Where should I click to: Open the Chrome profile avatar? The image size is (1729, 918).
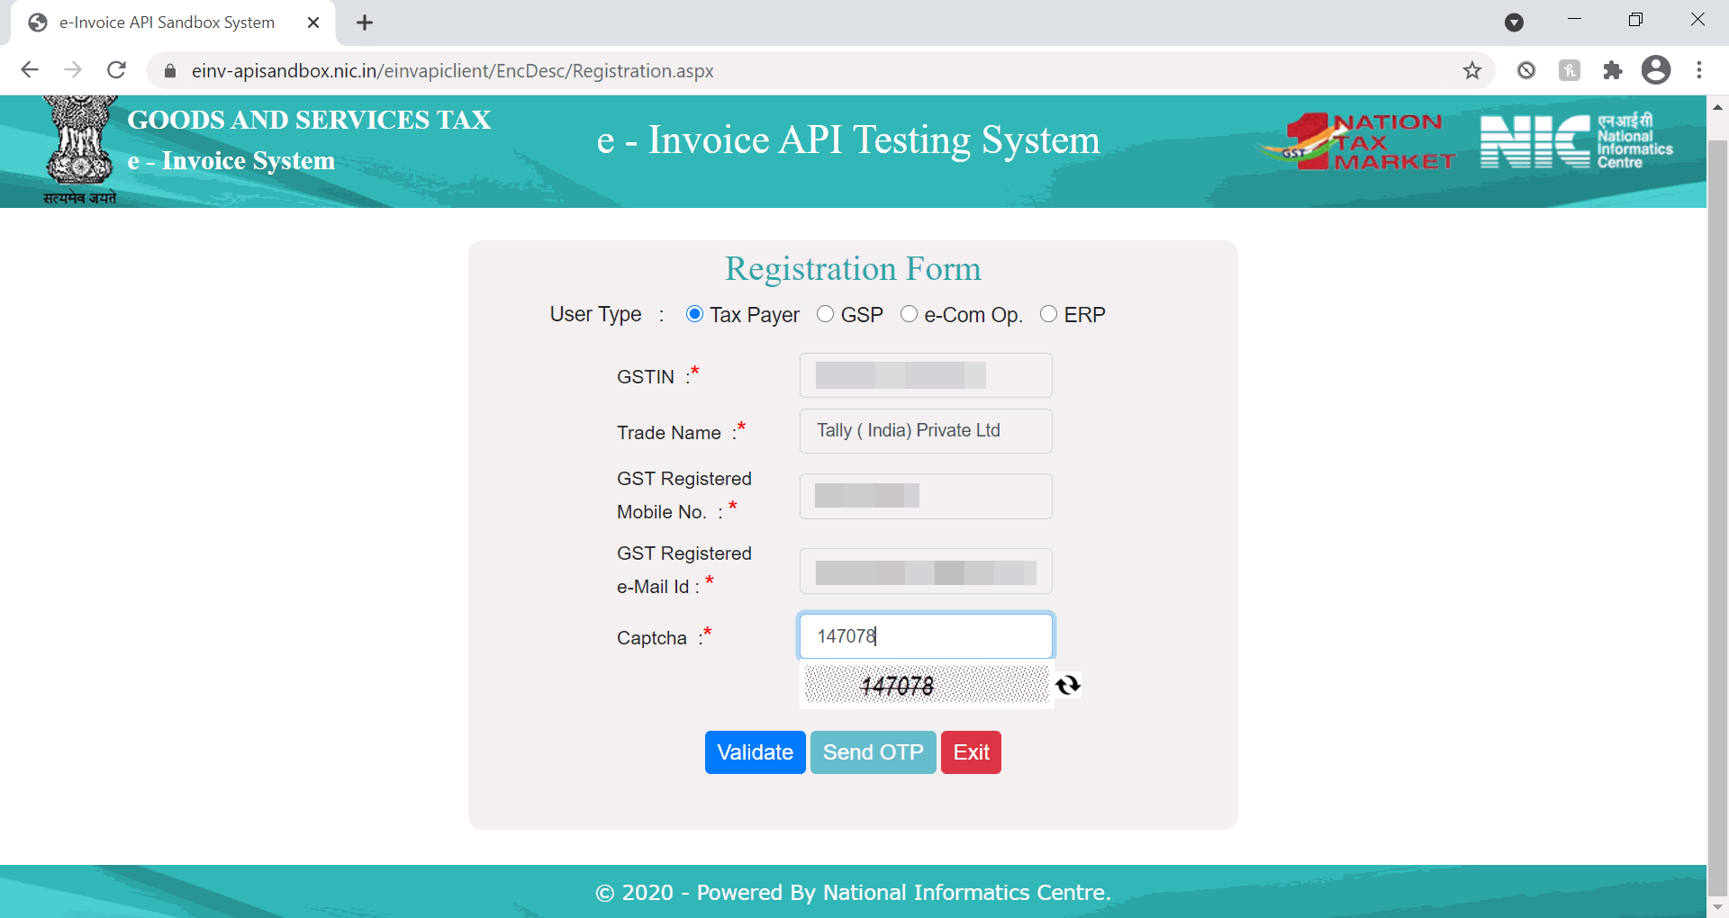(1656, 70)
